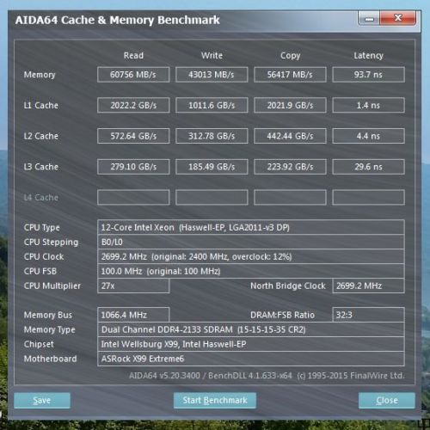Image resolution: width=430 pixels, height=430 pixels.
Task: Click empty L4 Cache Latency field
Action: [x=368, y=197]
